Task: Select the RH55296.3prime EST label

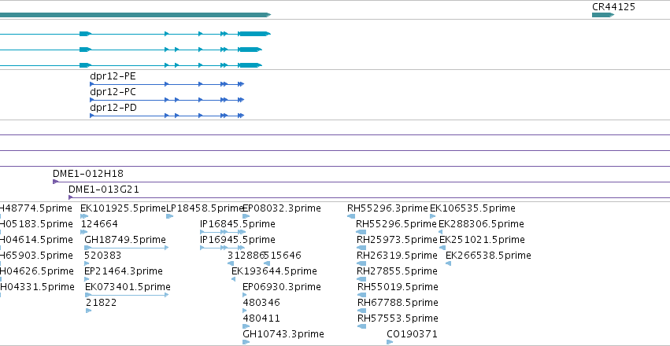Action: (x=387, y=208)
